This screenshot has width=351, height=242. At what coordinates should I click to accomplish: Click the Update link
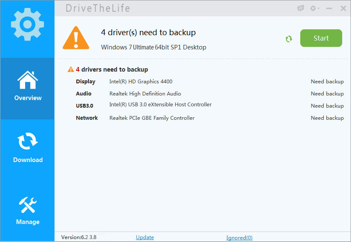(145, 237)
